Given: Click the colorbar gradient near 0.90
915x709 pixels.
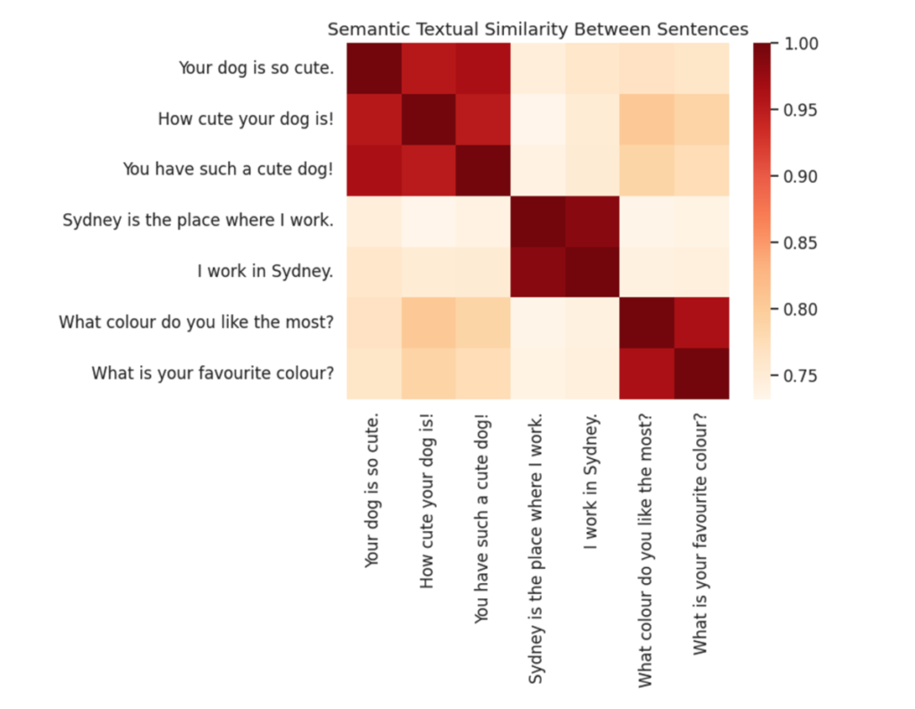Looking at the screenshot, I should point(761,177).
